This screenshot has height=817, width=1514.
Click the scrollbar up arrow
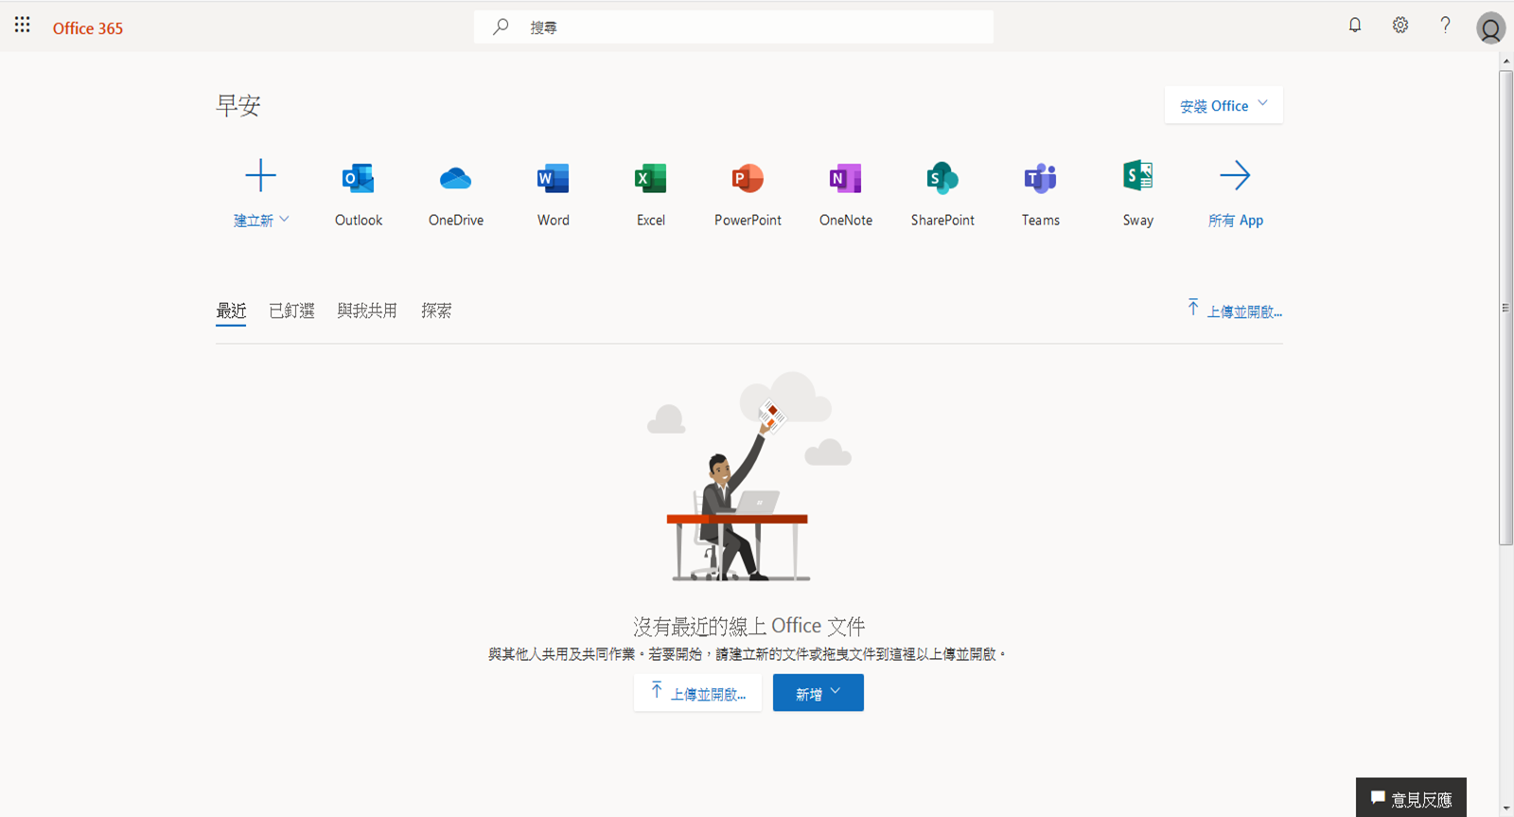[1505, 61]
